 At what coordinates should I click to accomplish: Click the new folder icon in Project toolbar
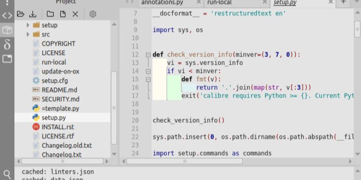click(x=51, y=14)
